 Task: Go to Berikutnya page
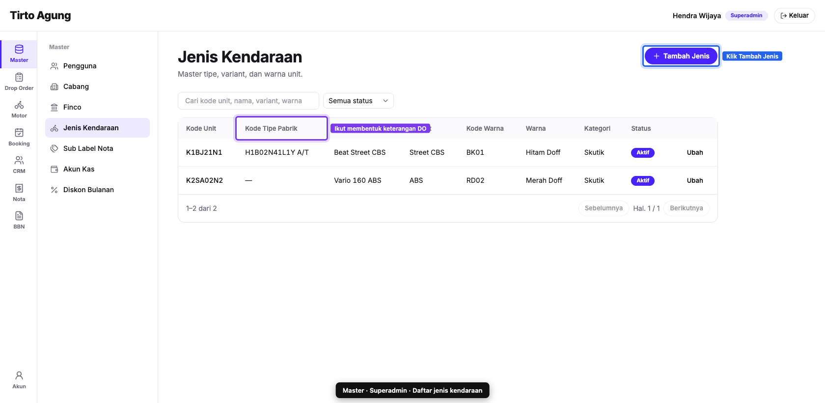(687, 208)
